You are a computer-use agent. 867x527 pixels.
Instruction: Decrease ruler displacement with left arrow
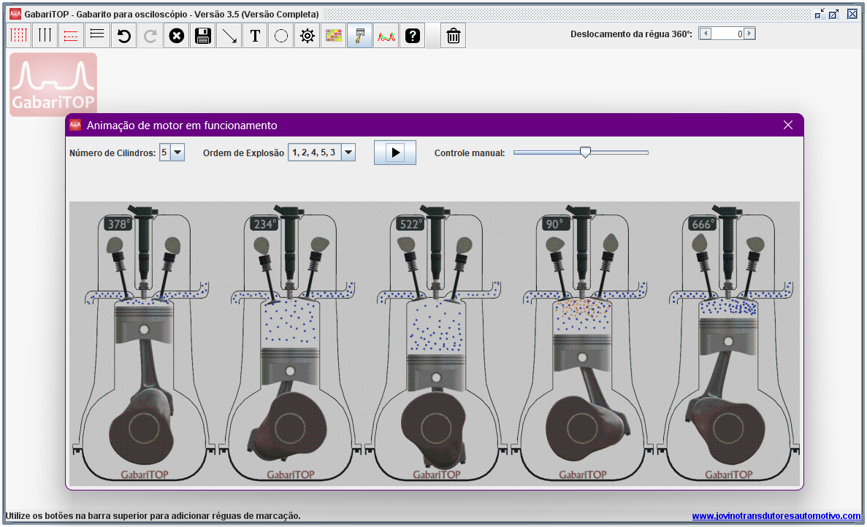(x=706, y=34)
